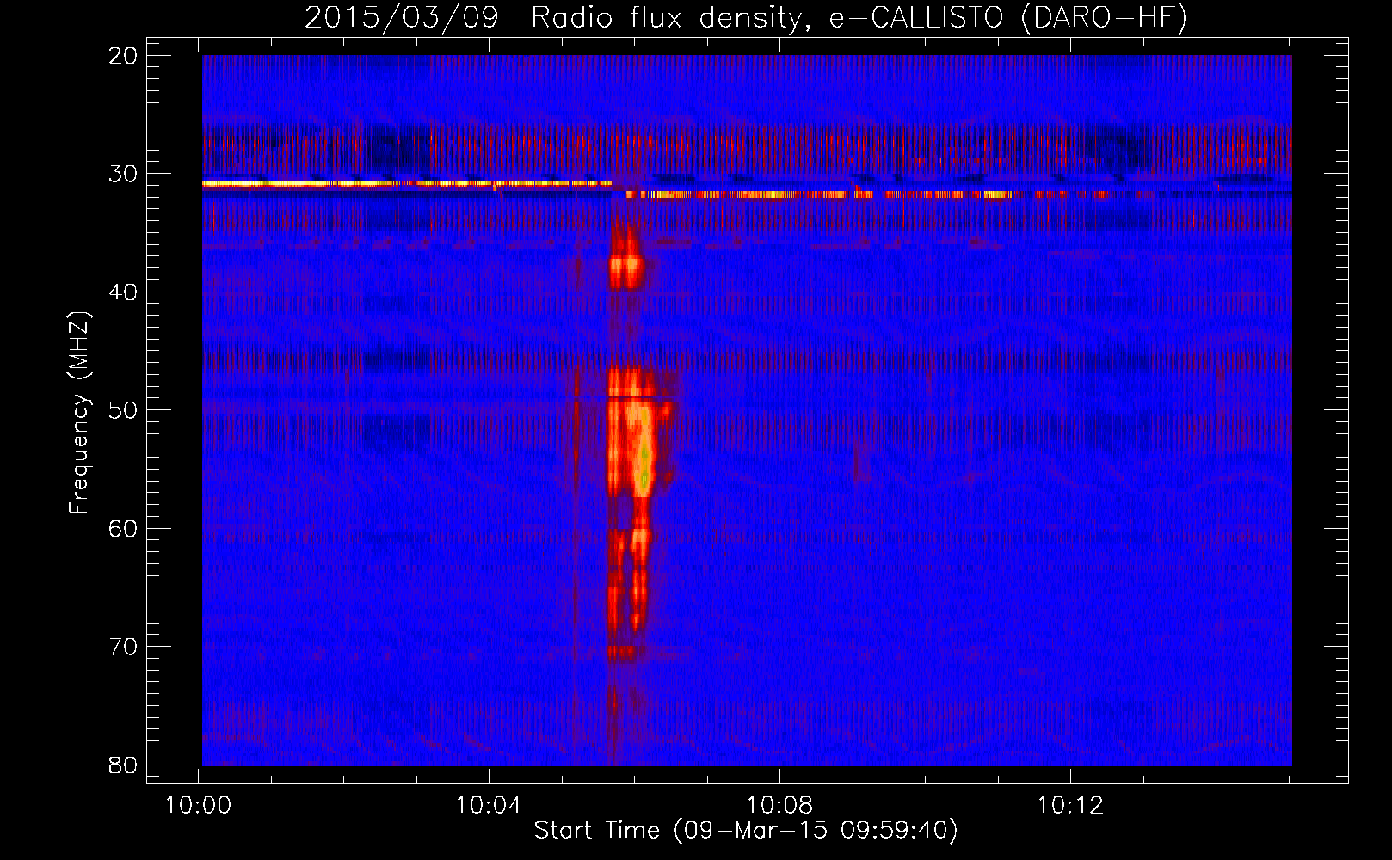
Task: Click the 30 frequency tick label
Action: 123,174
